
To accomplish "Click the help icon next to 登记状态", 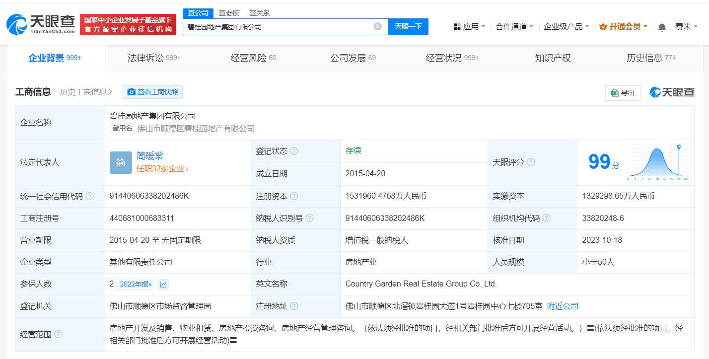I will 294,151.
